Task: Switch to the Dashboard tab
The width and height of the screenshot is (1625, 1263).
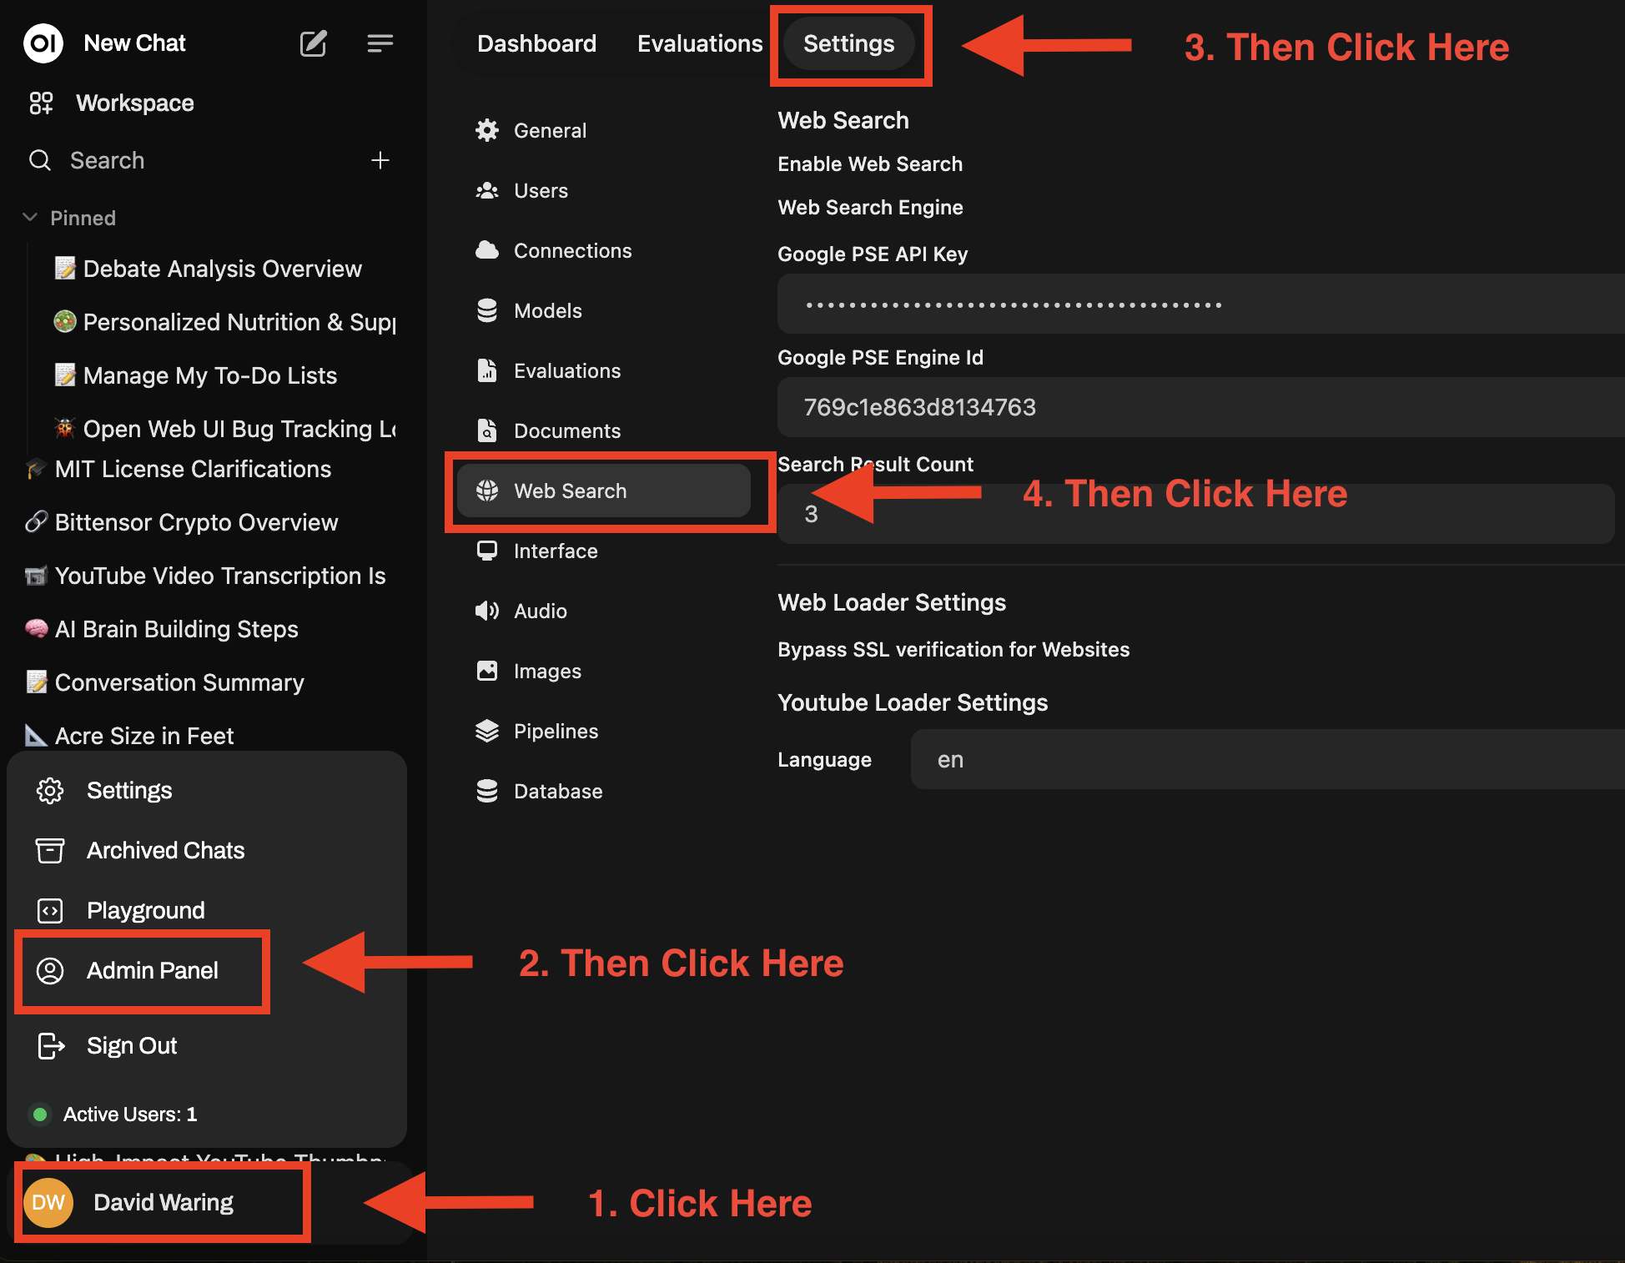Action: pyautogui.click(x=536, y=43)
